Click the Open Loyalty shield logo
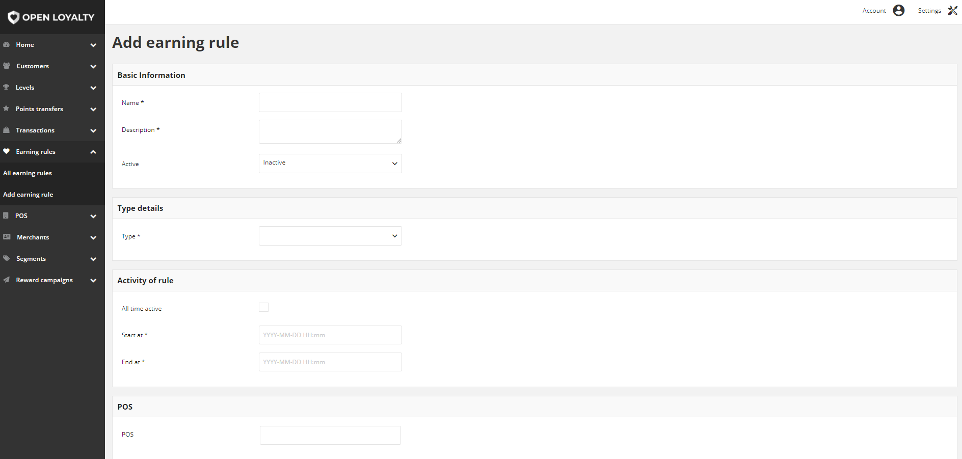 click(14, 17)
